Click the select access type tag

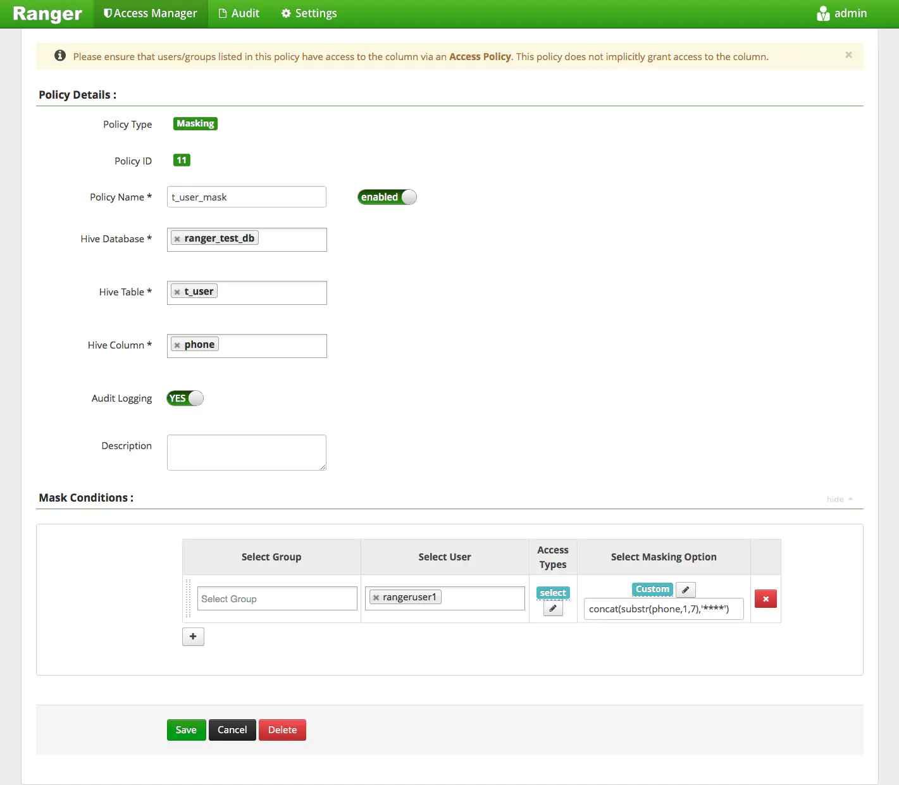pyautogui.click(x=553, y=593)
